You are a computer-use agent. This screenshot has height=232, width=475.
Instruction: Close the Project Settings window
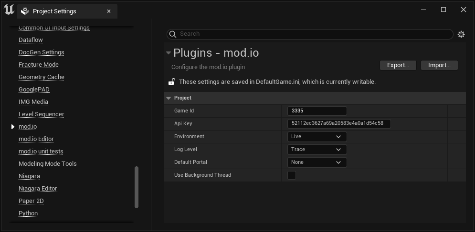tap(463, 10)
